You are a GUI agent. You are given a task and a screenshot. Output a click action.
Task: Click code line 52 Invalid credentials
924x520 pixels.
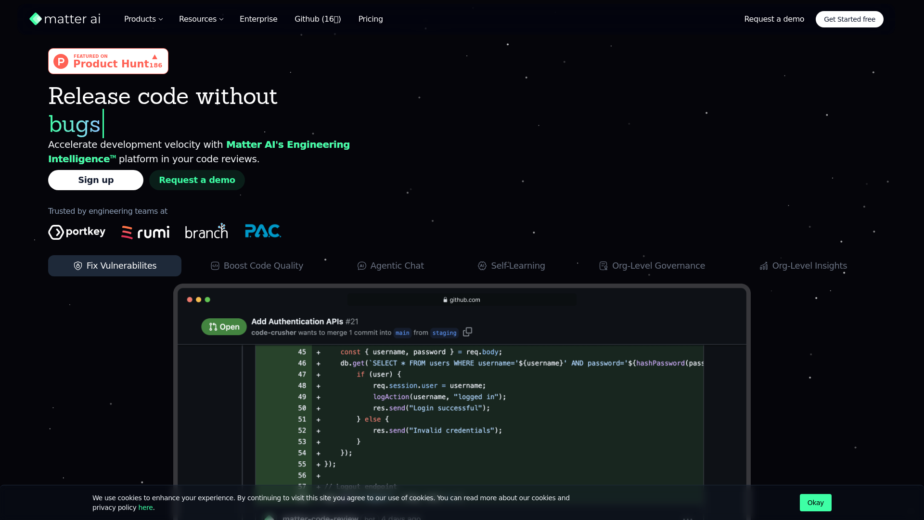pyautogui.click(x=479, y=430)
